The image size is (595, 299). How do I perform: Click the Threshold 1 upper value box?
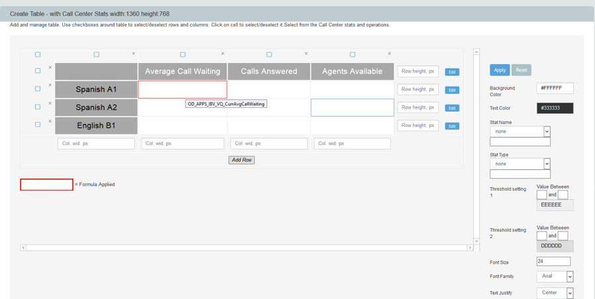(563, 194)
